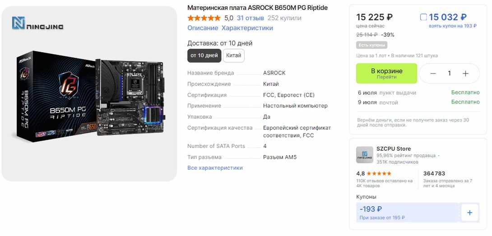Click the SZCPU Store logo icon
The width and height of the screenshot is (492, 236).
364,154
